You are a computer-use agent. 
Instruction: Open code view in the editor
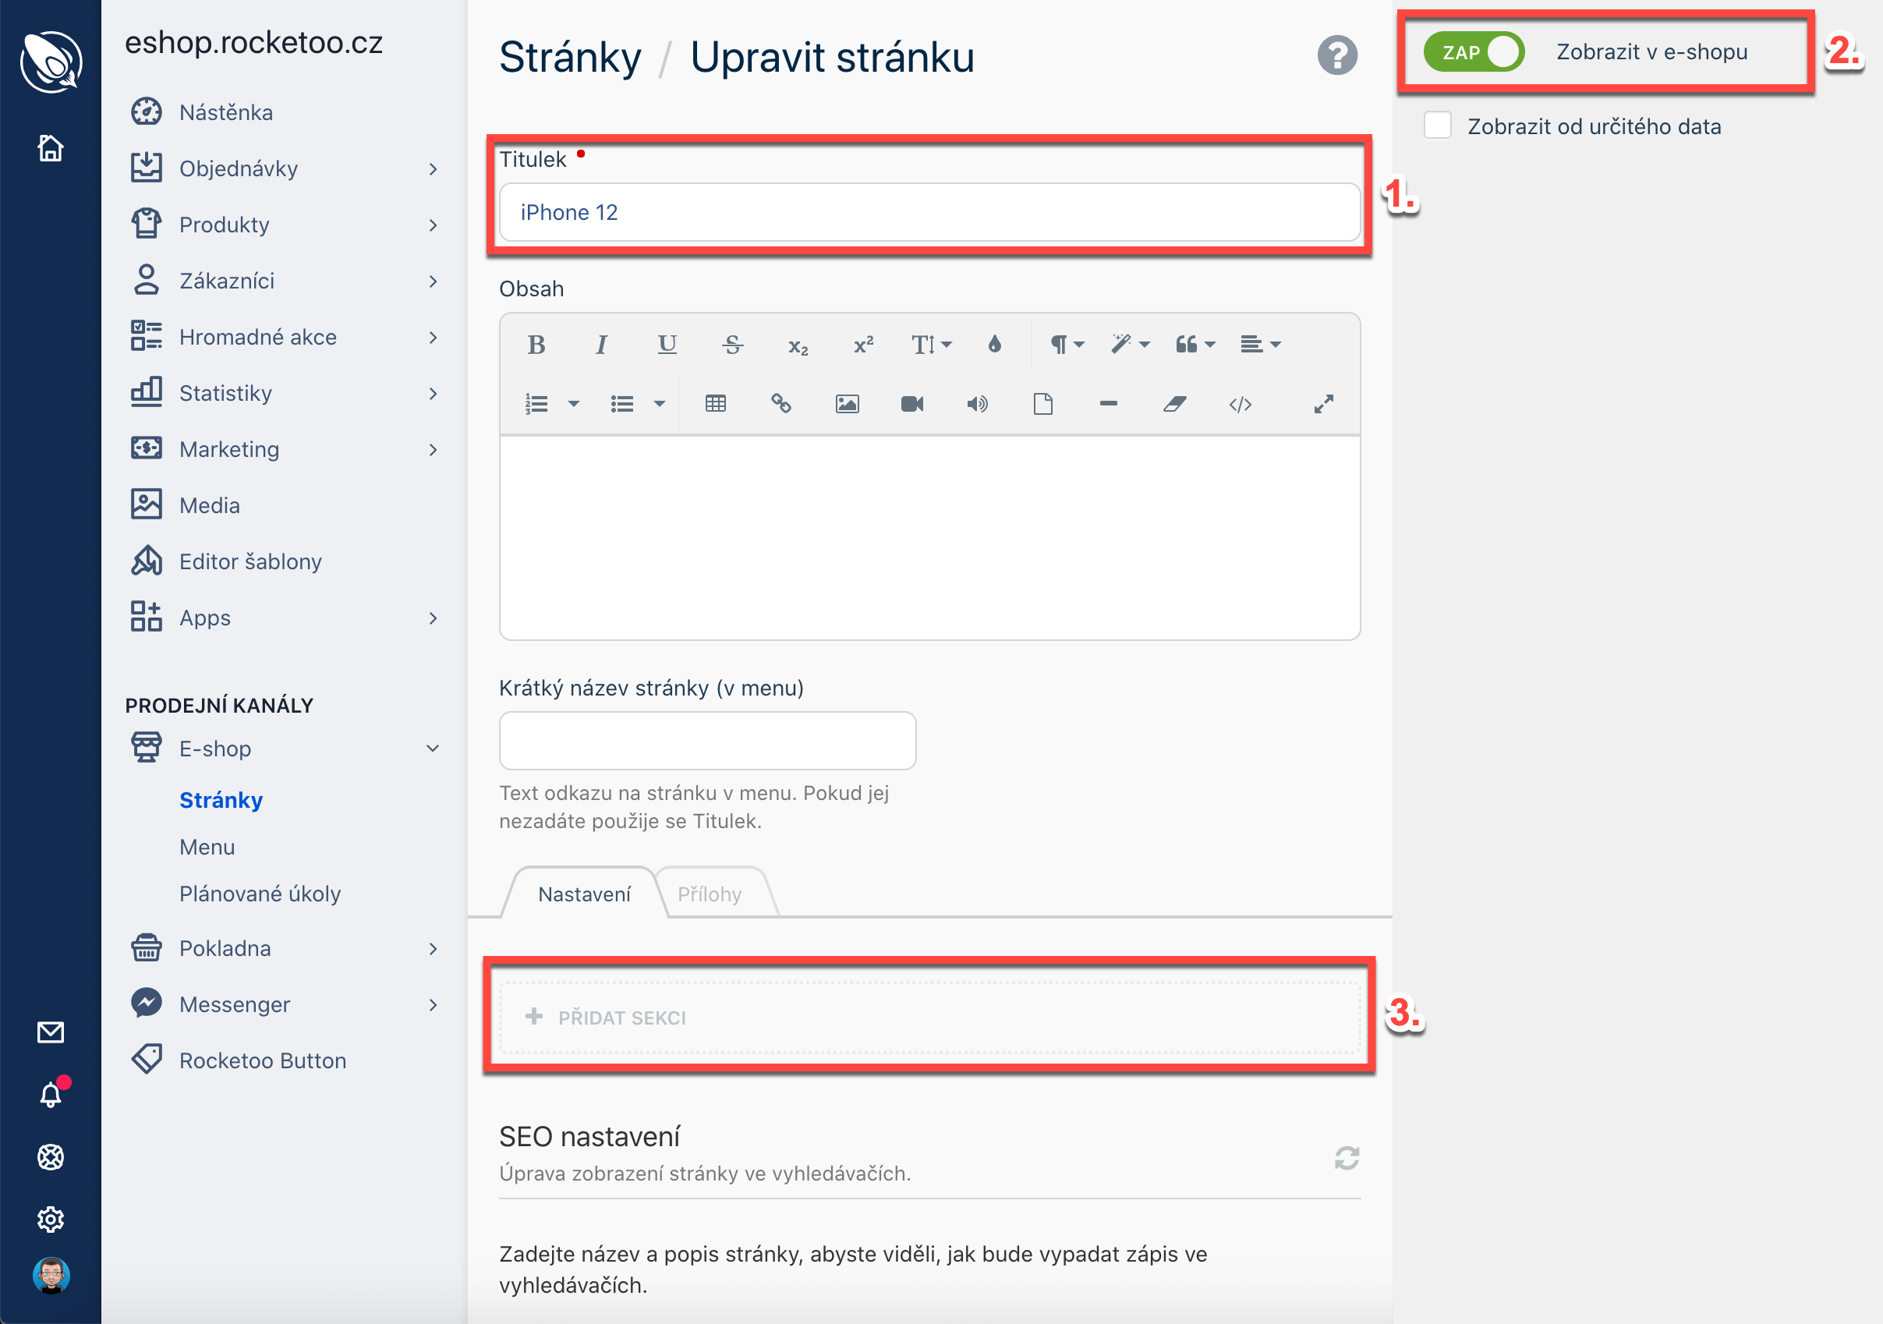tap(1240, 404)
